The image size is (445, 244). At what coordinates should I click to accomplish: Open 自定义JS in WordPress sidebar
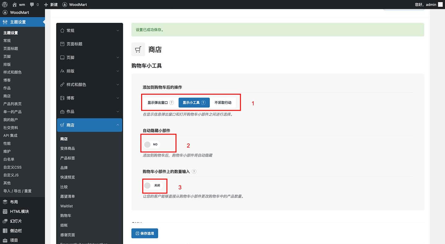point(11,175)
